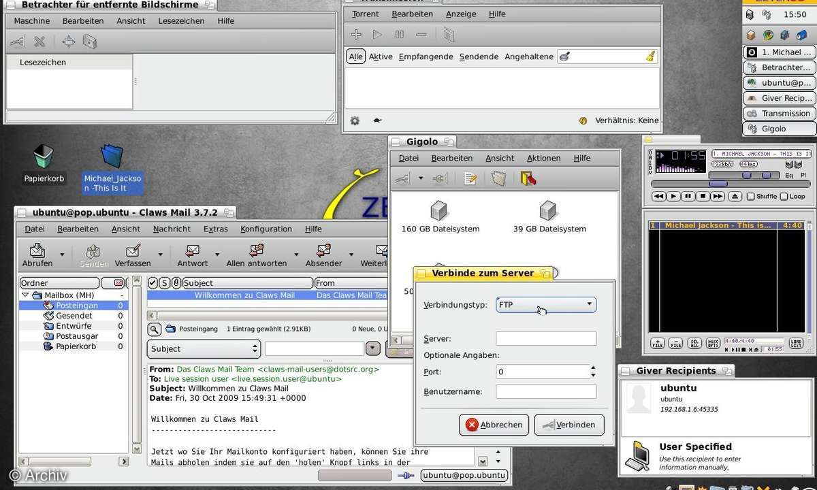The image size is (817, 490).
Task: Click the Transmission gear options icon
Action: (x=355, y=120)
